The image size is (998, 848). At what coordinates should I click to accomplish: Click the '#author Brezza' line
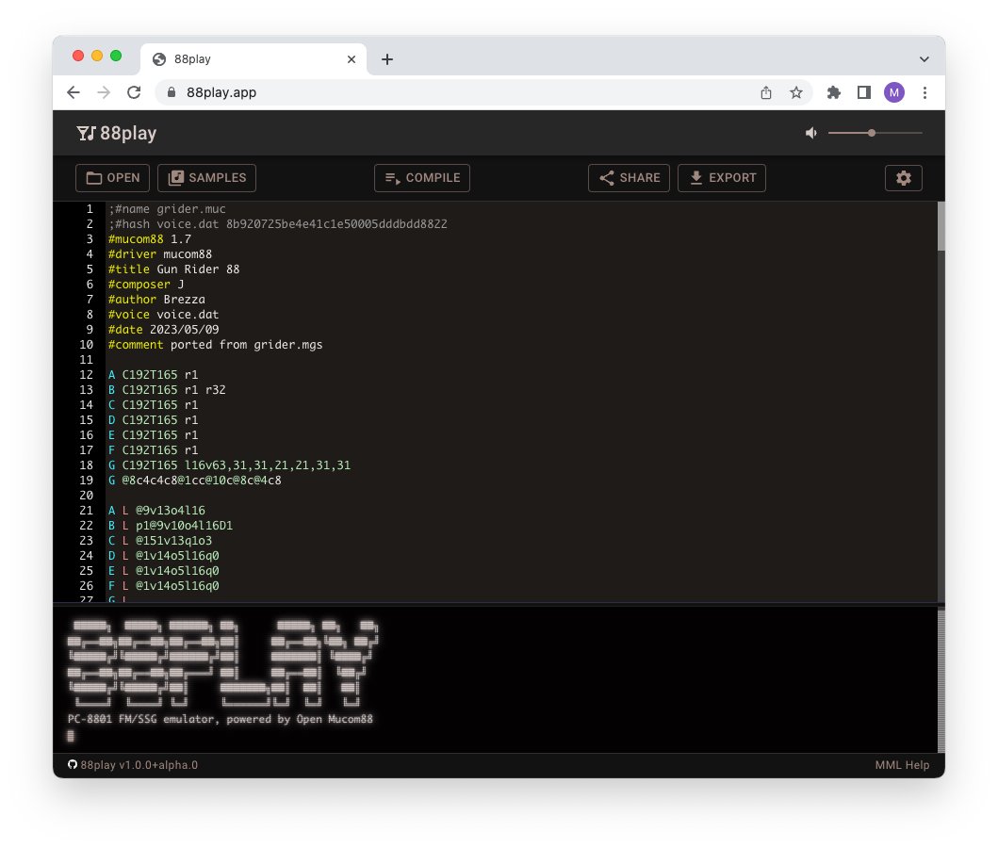coord(156,299)
